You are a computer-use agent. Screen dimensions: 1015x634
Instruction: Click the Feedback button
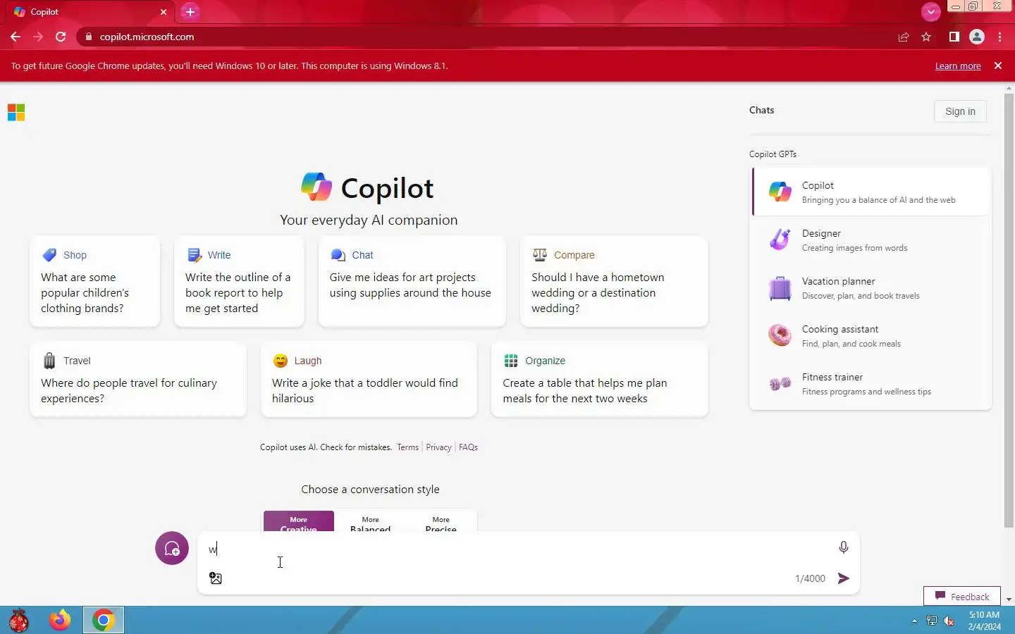[x=962, y=597]
